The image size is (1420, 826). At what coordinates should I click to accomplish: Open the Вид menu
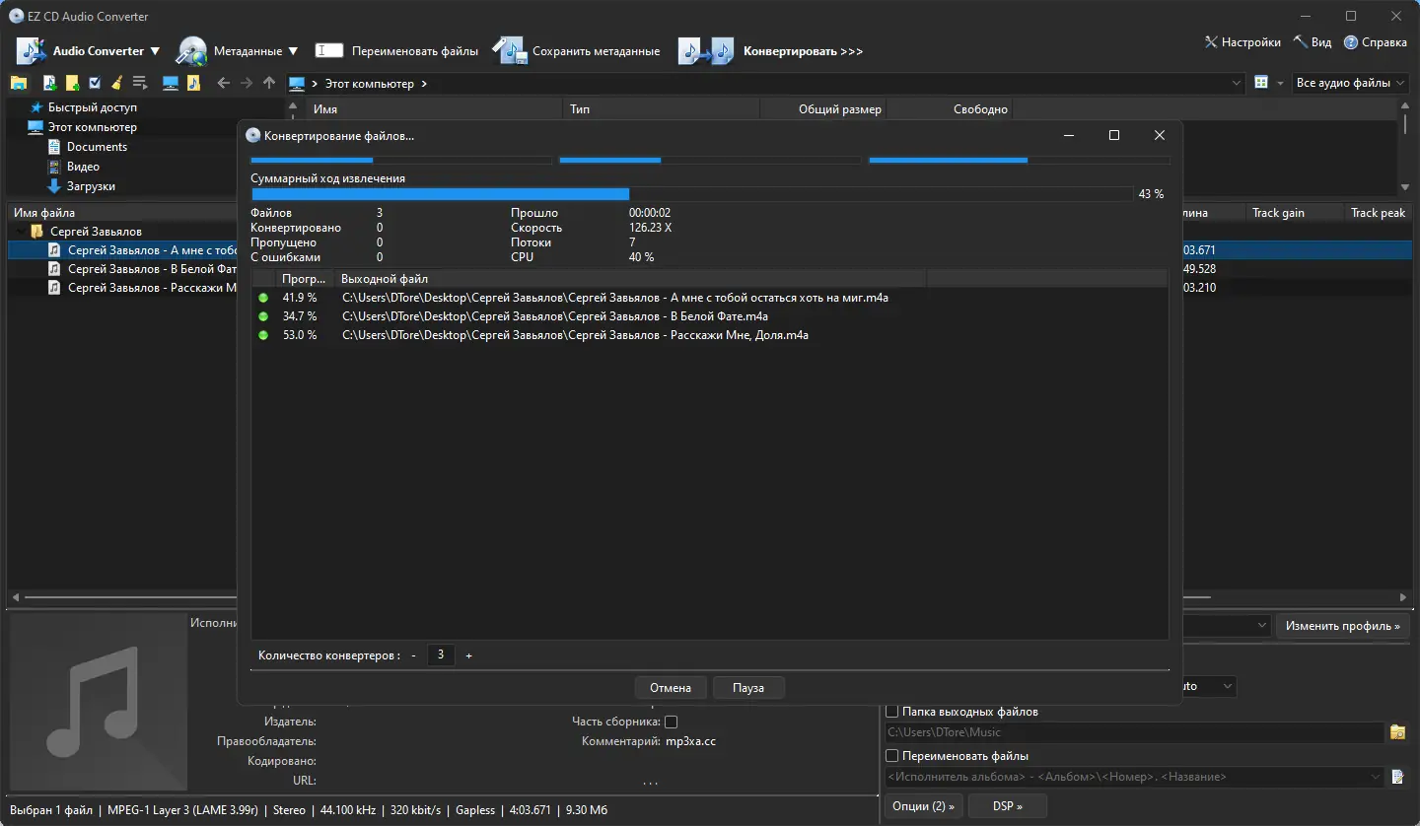click(x=1313, y=42)
